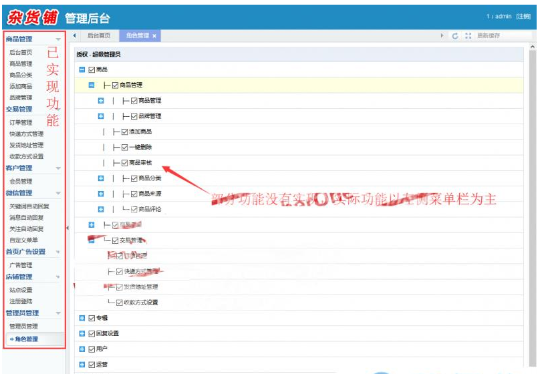Expand the 专辑 tree node
The image size is (544, 374).
82,318
